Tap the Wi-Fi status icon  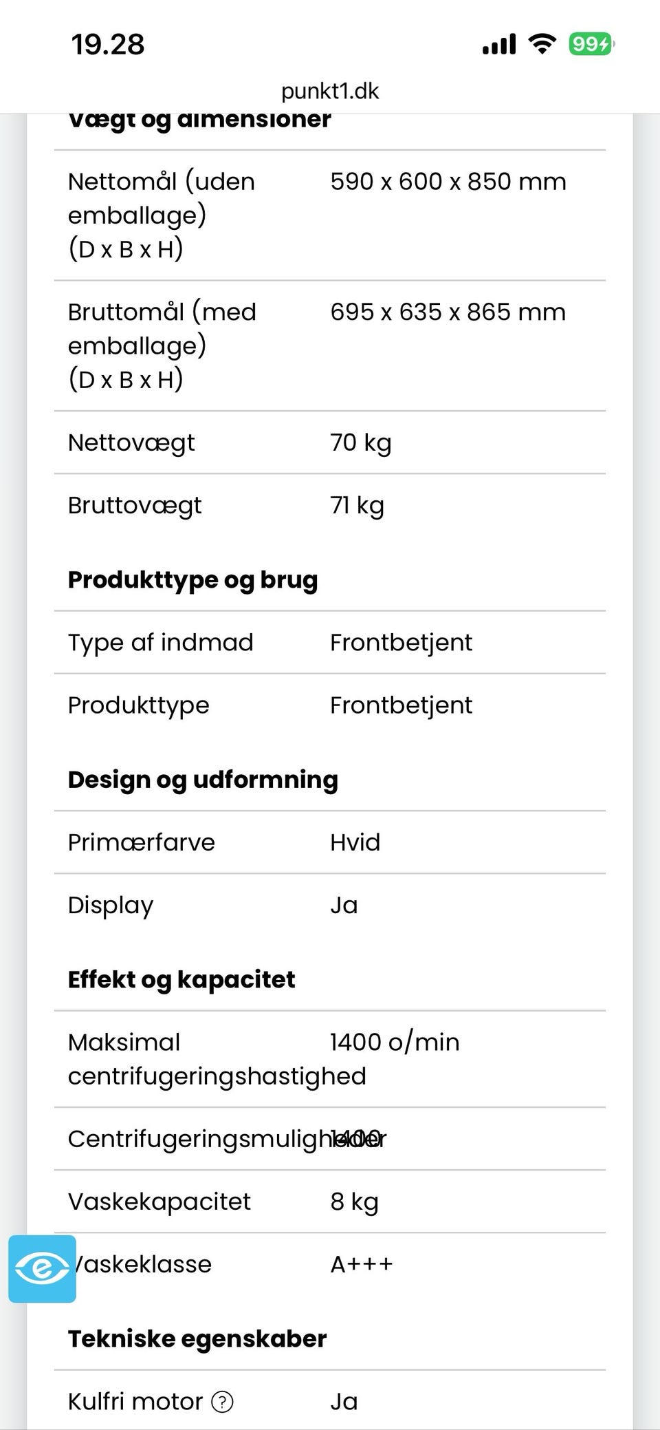coord(542,45)
